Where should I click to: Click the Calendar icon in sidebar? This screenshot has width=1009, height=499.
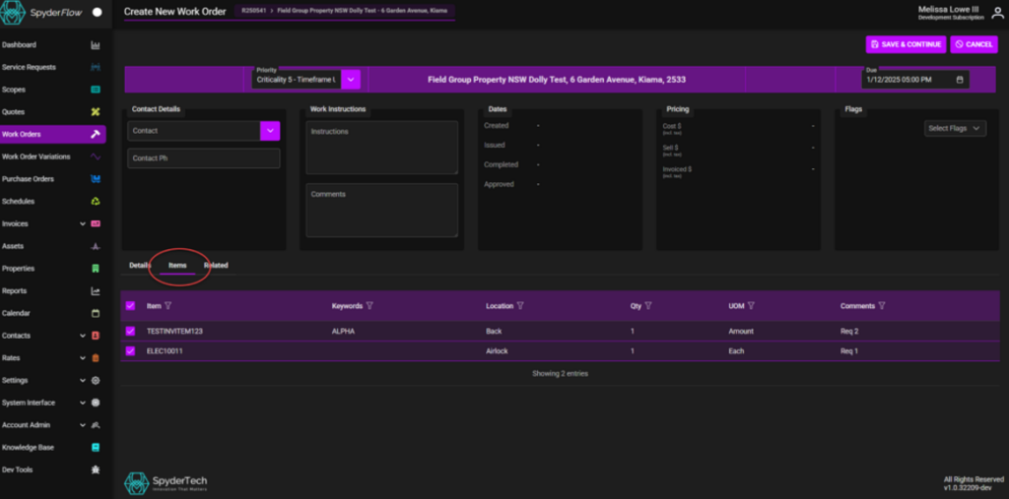coord(96,314)
